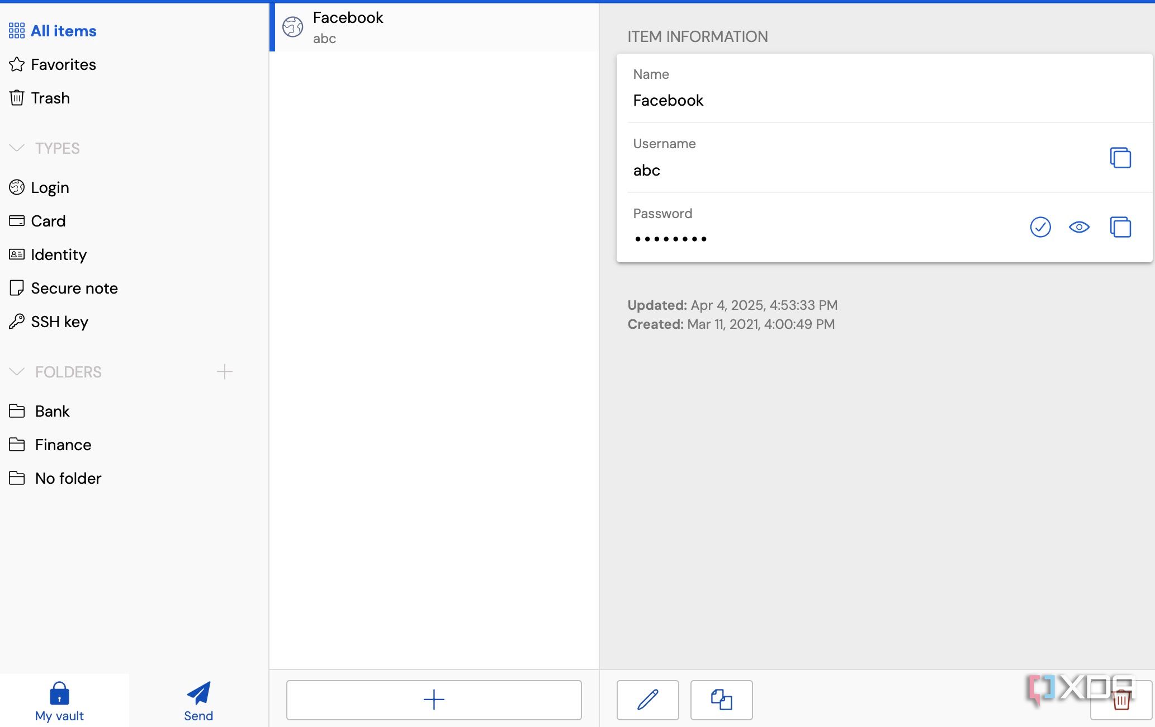Image resolution: width=1155 pixels, height=727 pixels.
Task: Open All items view
Action: 63,31
